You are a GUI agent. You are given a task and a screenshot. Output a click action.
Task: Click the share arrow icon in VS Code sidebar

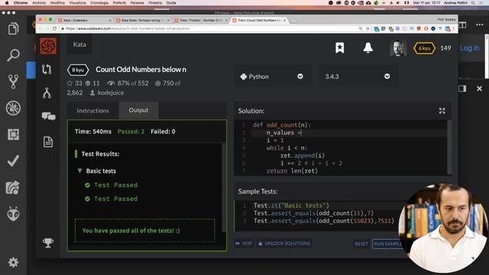(13, 188)
